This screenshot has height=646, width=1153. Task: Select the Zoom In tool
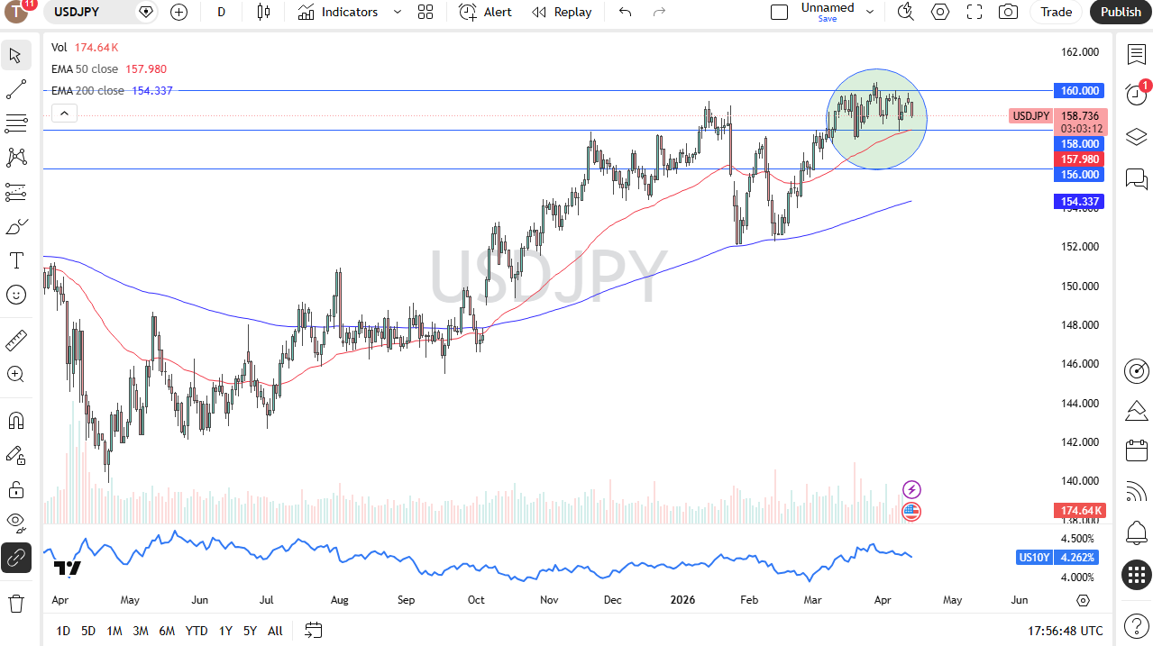[15, 374]
